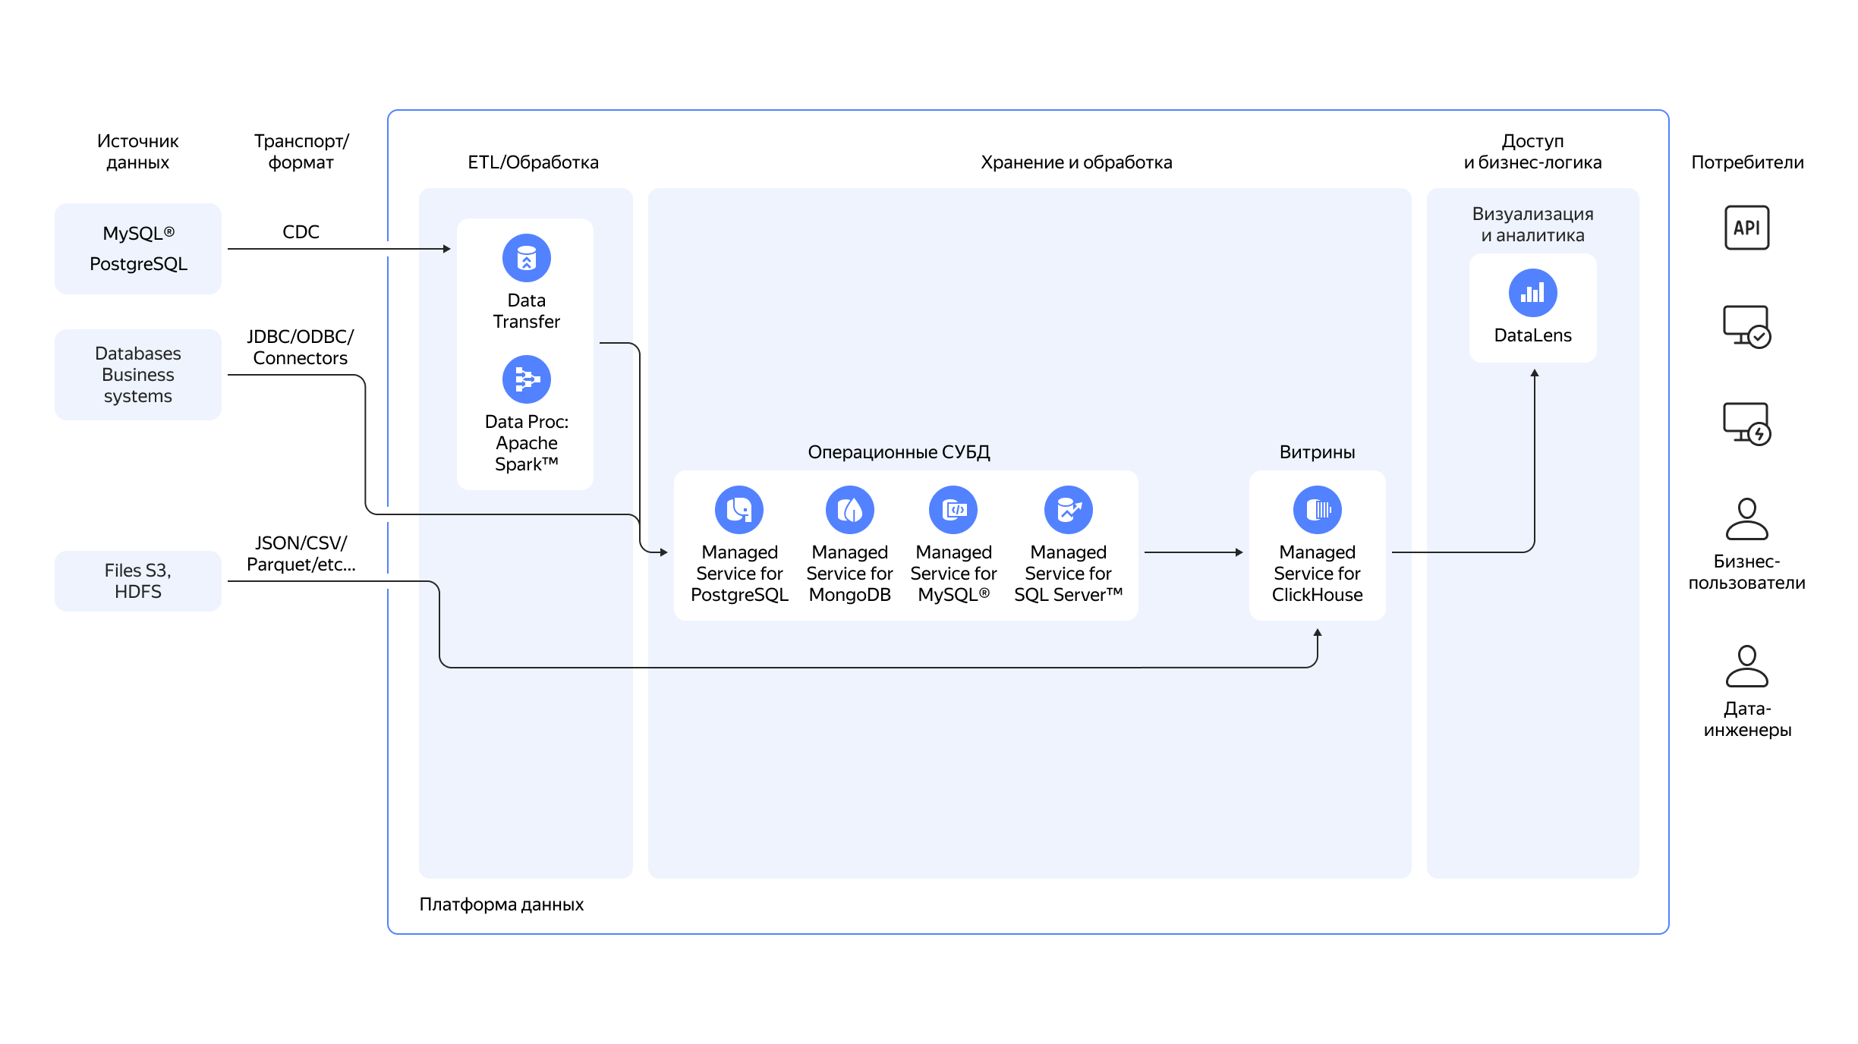The image size is (1858, 1044).
Task: Click the Data Proc Apache Spark icon
Action: [527, 379]
